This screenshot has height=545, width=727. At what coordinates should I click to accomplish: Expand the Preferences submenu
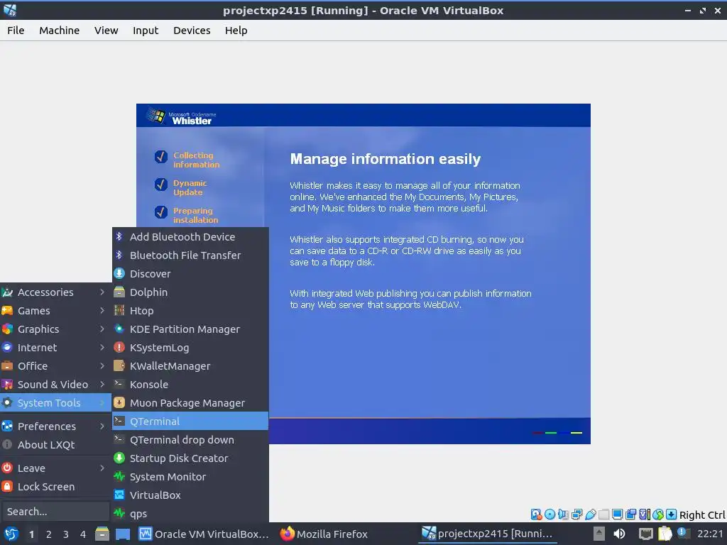tap(55, 426)
